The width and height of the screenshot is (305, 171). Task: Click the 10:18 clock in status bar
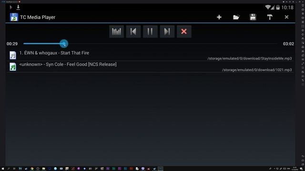point(287,8)
